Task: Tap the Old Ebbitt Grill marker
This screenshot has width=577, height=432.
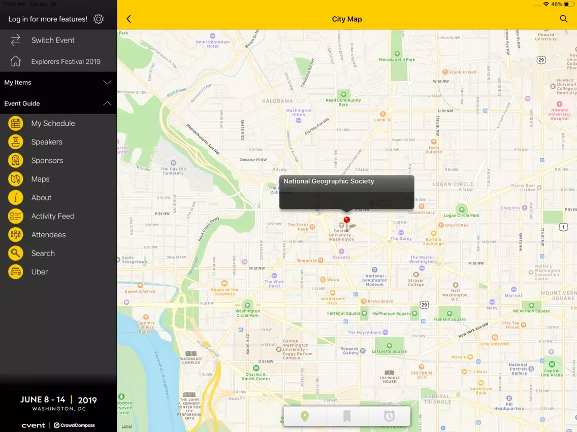Action: (422, 367)
